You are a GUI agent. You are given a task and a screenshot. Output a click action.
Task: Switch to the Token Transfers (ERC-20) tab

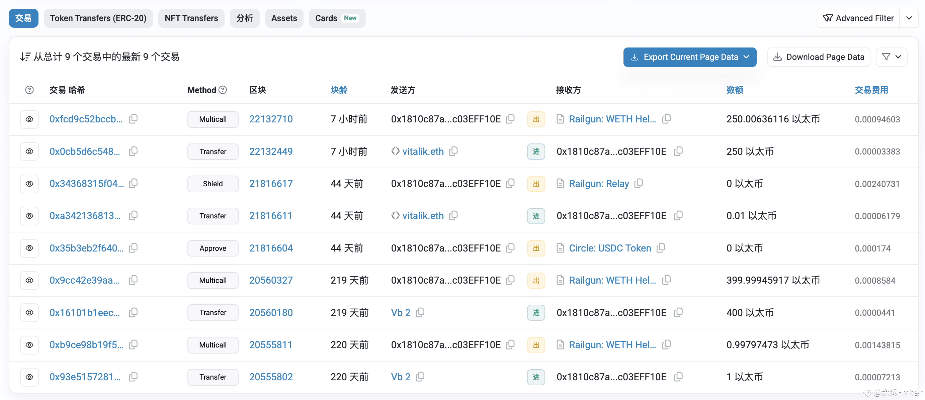pos(98,18)
